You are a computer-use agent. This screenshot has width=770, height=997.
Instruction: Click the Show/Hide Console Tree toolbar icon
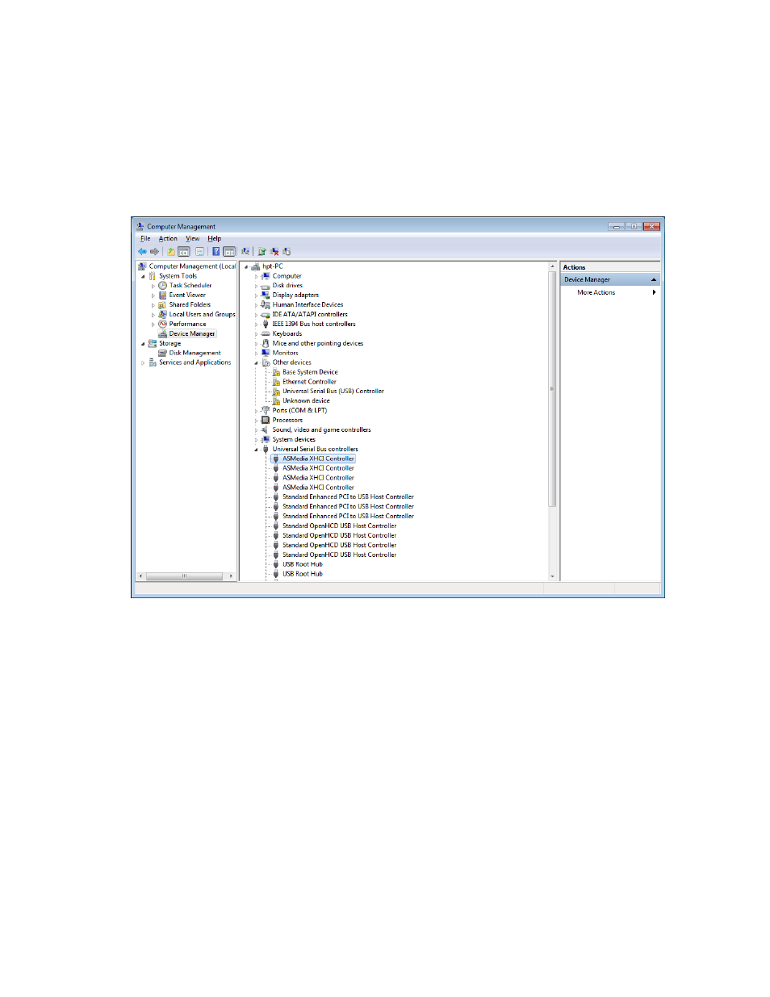[x=184, y=251]
